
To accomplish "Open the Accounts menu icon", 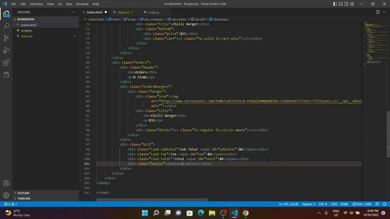I will coord(6,183).
